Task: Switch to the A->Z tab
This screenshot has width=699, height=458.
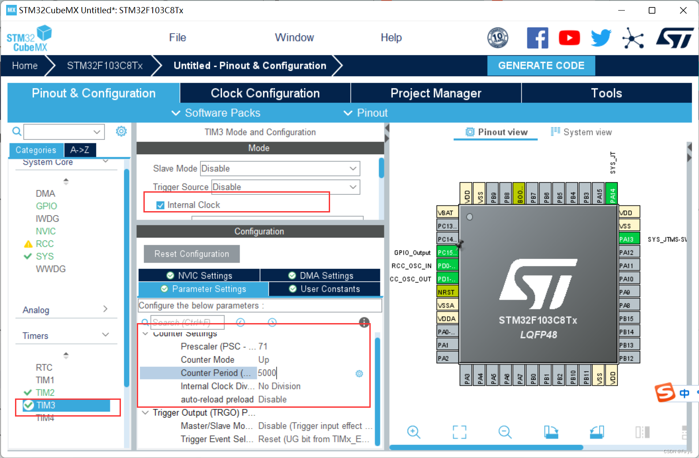Action: pos(80,150)
